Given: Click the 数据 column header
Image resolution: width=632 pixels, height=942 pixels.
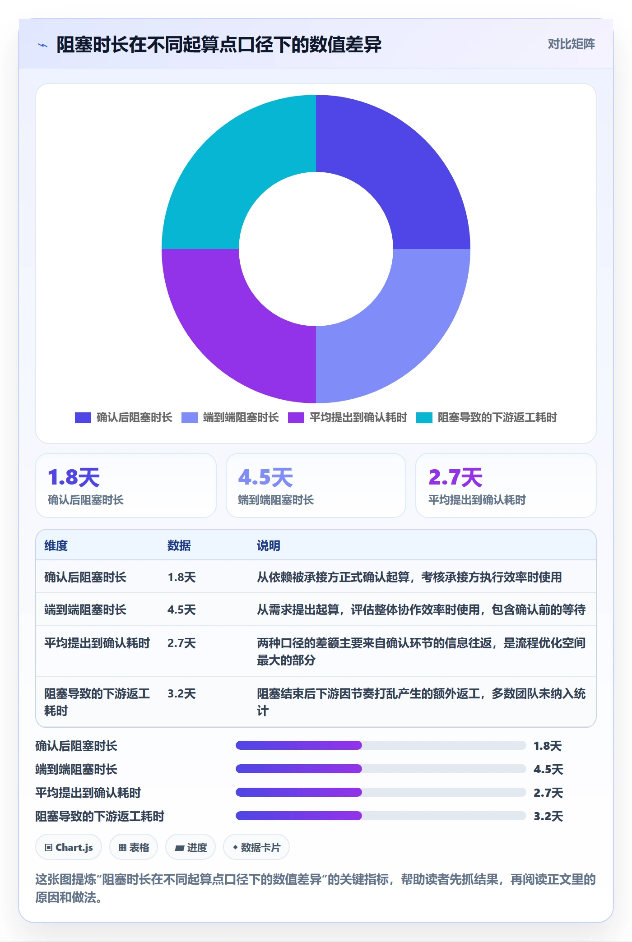Looking at the screenshot, I should pyautogui.click(x=179, y=546).
